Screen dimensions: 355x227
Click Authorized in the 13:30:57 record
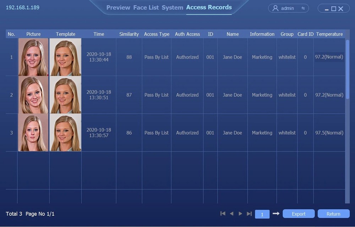click(187, 133)
